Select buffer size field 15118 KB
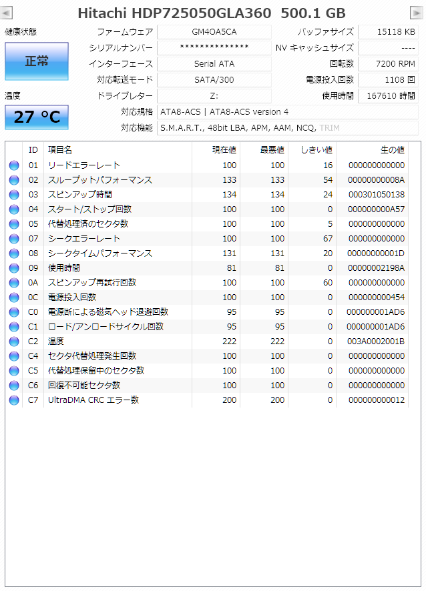 388,32
